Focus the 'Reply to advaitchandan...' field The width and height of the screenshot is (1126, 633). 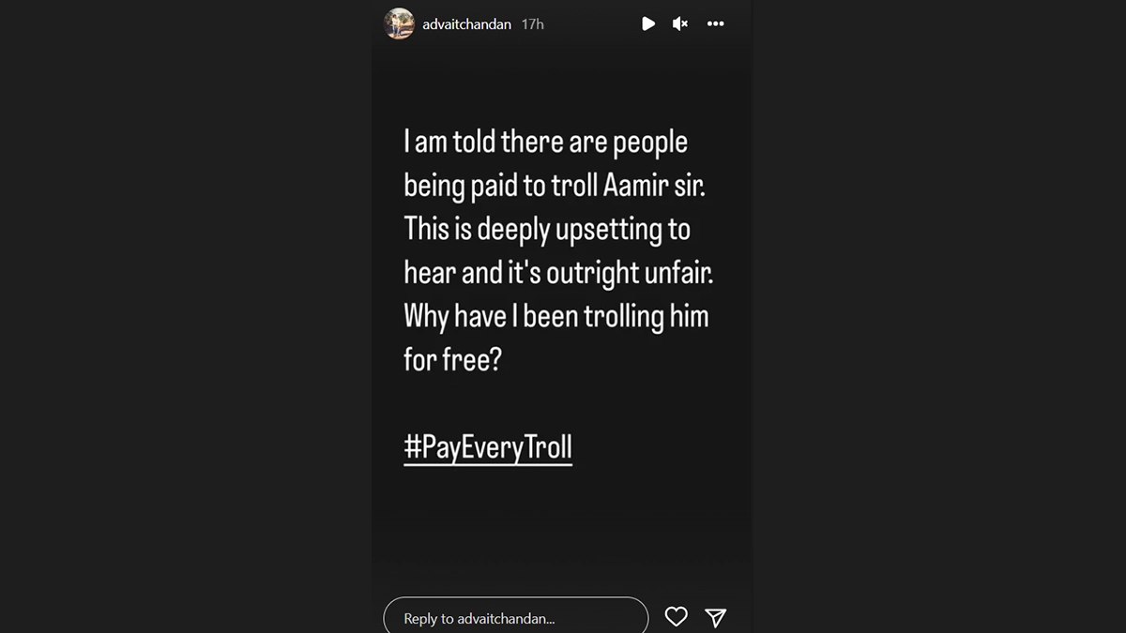515,618
